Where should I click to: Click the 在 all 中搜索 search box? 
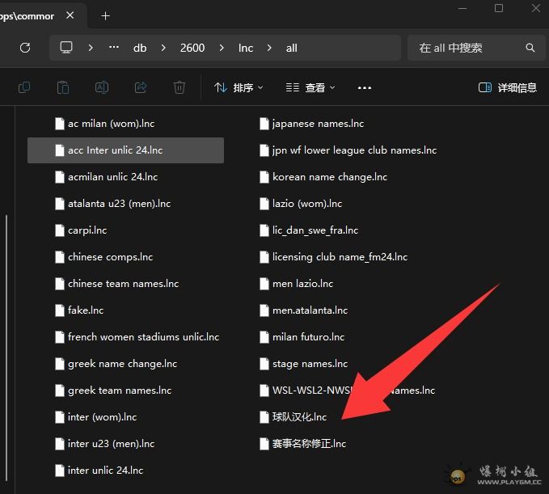tap(465, 48)
